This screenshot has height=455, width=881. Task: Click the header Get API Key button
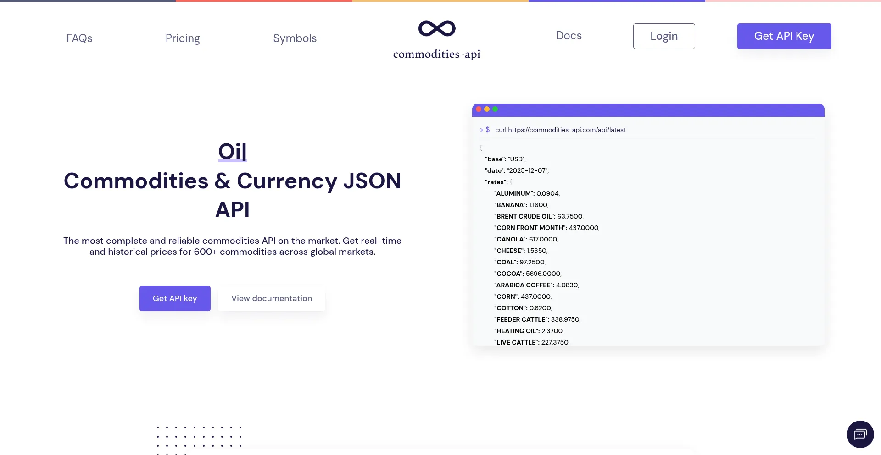pyautogui.click(x=784, y=36)
